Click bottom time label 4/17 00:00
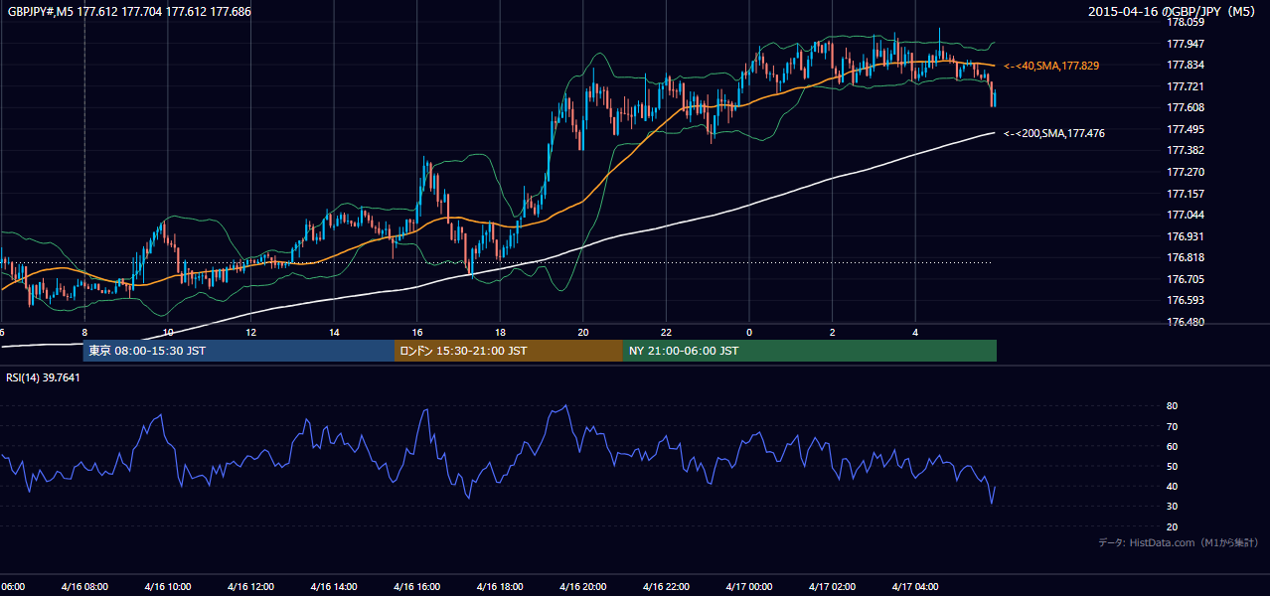Viewport: 1270px width, 596px height. coord(749,587)
